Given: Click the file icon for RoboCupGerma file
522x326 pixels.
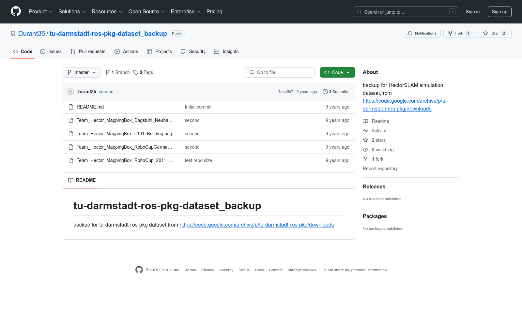Looking at the screenshot, I should click(x=71, y=147).
